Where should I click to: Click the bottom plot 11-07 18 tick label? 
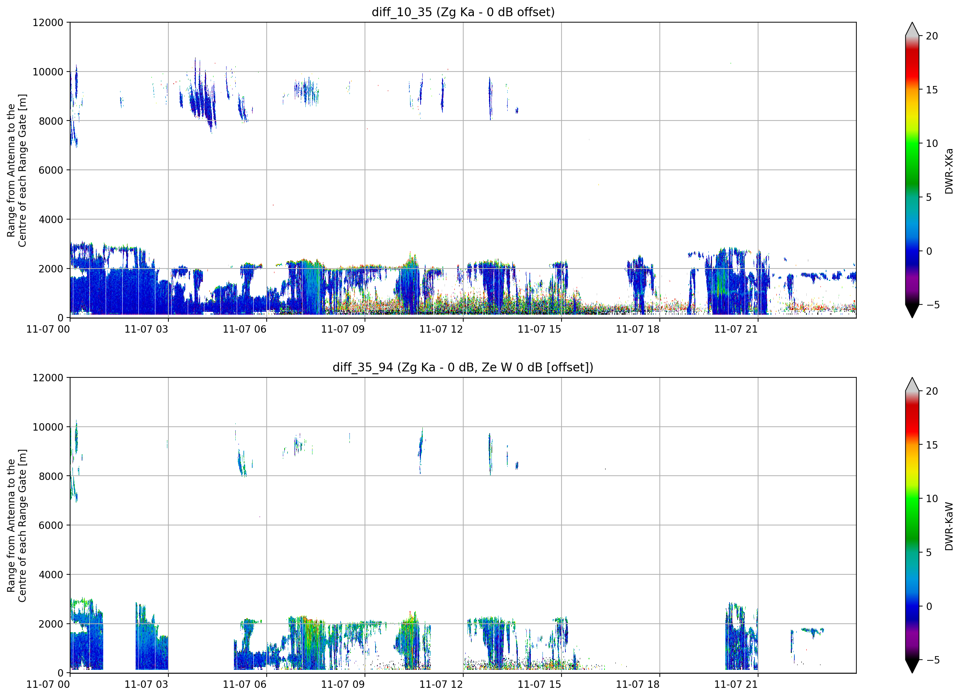(638, 685)
